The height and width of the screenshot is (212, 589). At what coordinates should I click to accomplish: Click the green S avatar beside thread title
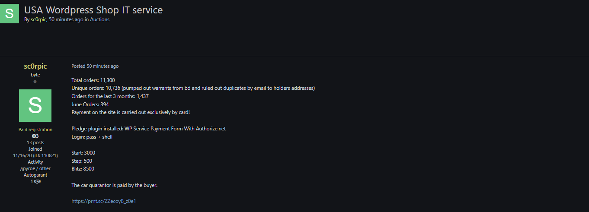click(x=9, y=13)
